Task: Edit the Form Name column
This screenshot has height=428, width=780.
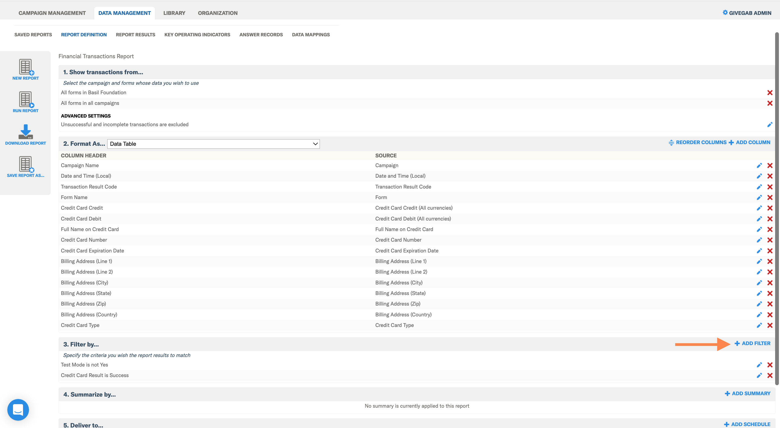Action: coord(759,197)
